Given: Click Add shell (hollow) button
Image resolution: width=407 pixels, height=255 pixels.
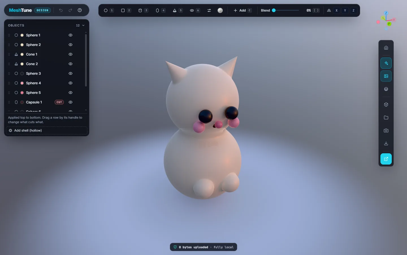Looking at the screenshot, I should (x=47, y=130).
